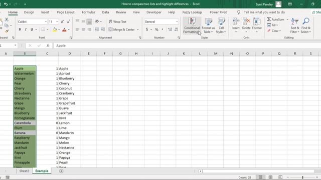
Task: Open the Formulas ribbon tab
Action: (x=88, y=12)
